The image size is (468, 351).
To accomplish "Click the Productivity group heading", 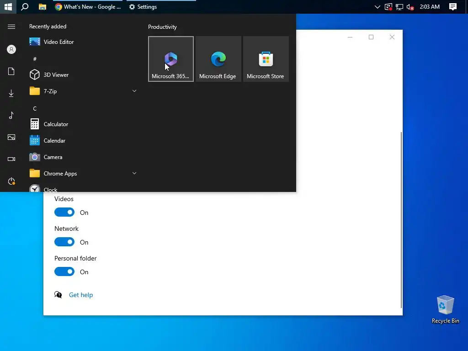I will 162,27.
